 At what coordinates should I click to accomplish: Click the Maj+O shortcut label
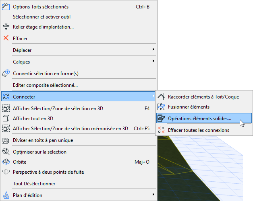coord(142,162)
